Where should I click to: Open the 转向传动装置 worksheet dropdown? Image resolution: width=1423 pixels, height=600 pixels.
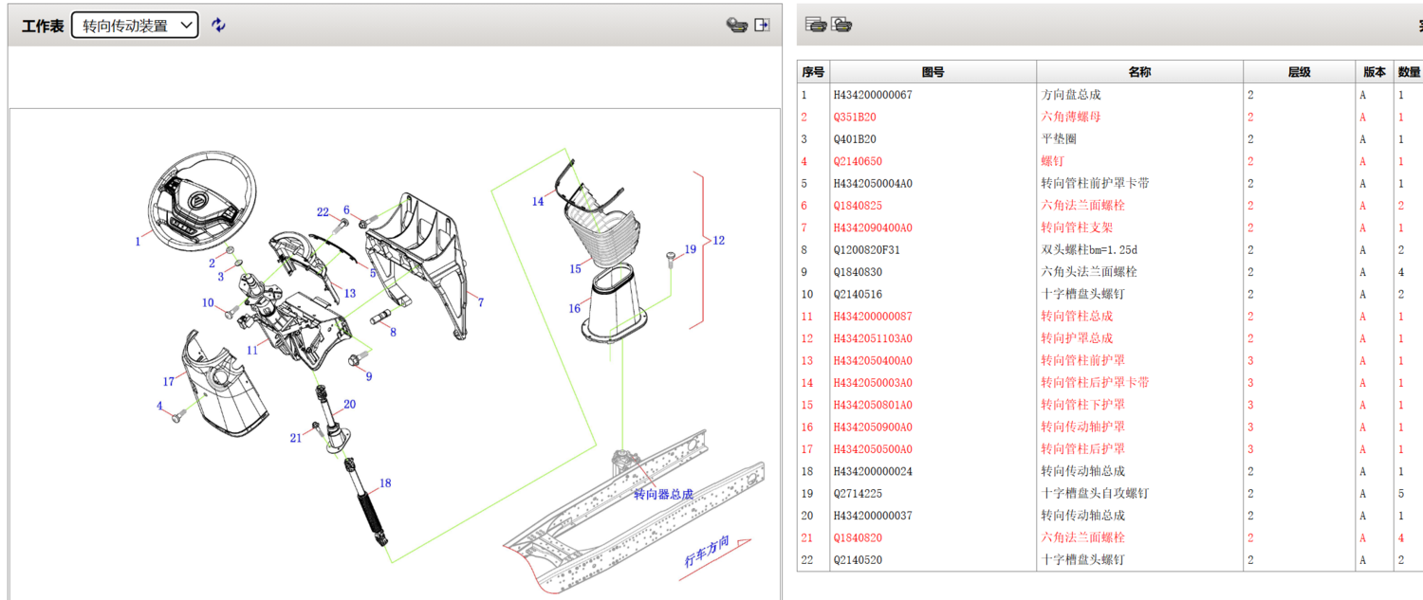click(135, 26)
